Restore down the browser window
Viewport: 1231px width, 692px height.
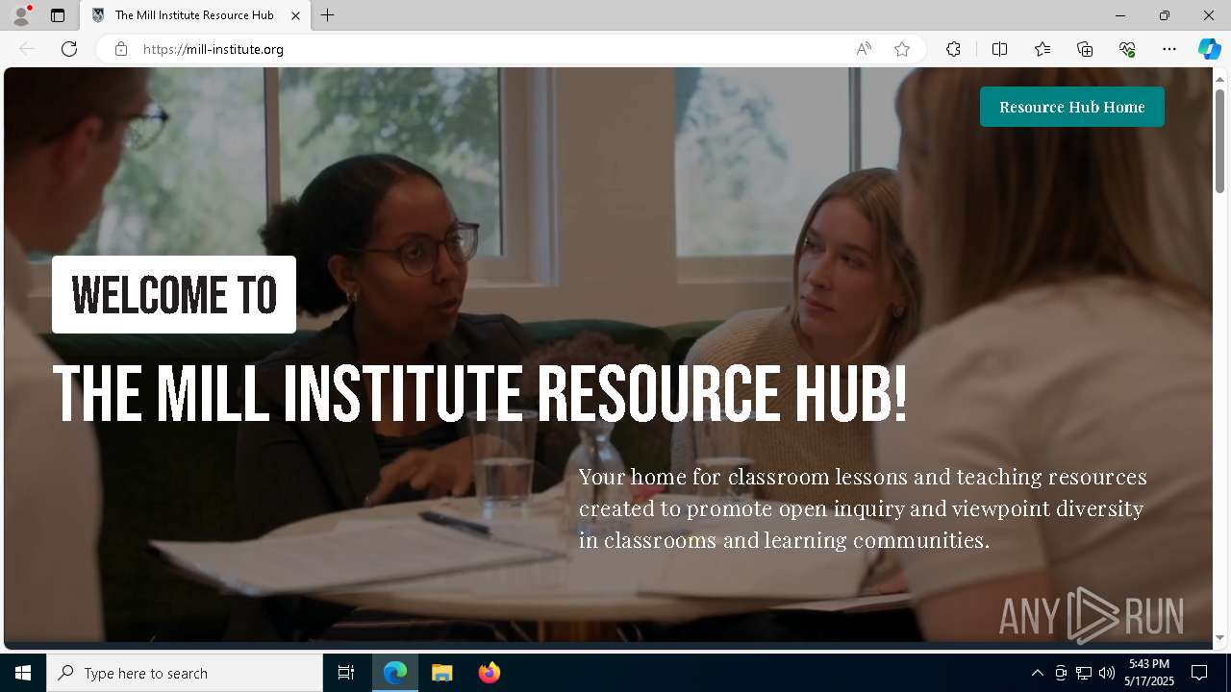[x=1165, y=15]
